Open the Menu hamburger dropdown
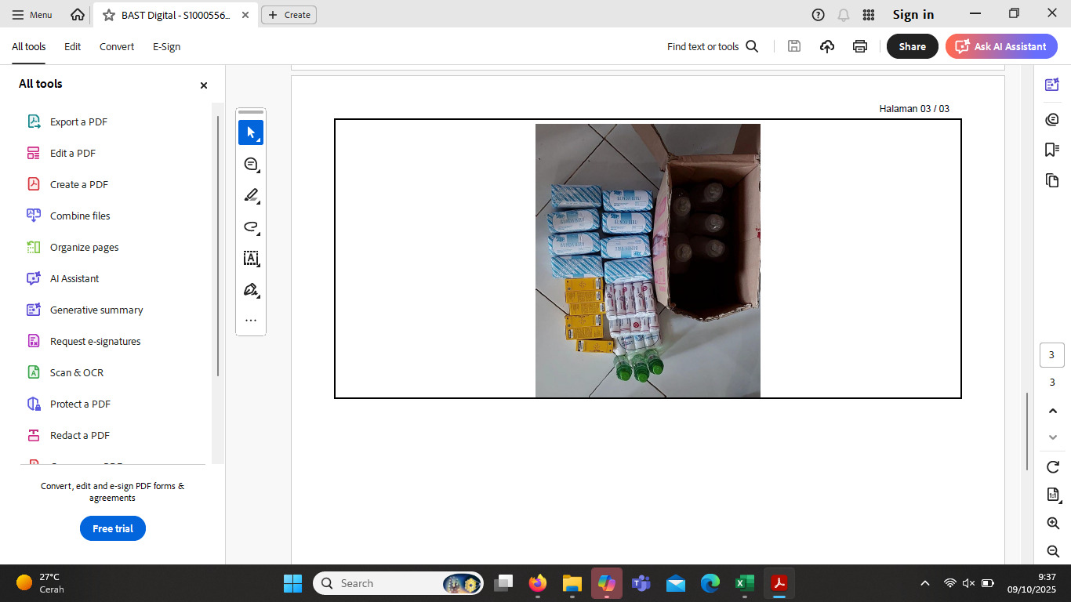Screen dimensions: 1071x602 pyautogui.click(x=32, y=15)
